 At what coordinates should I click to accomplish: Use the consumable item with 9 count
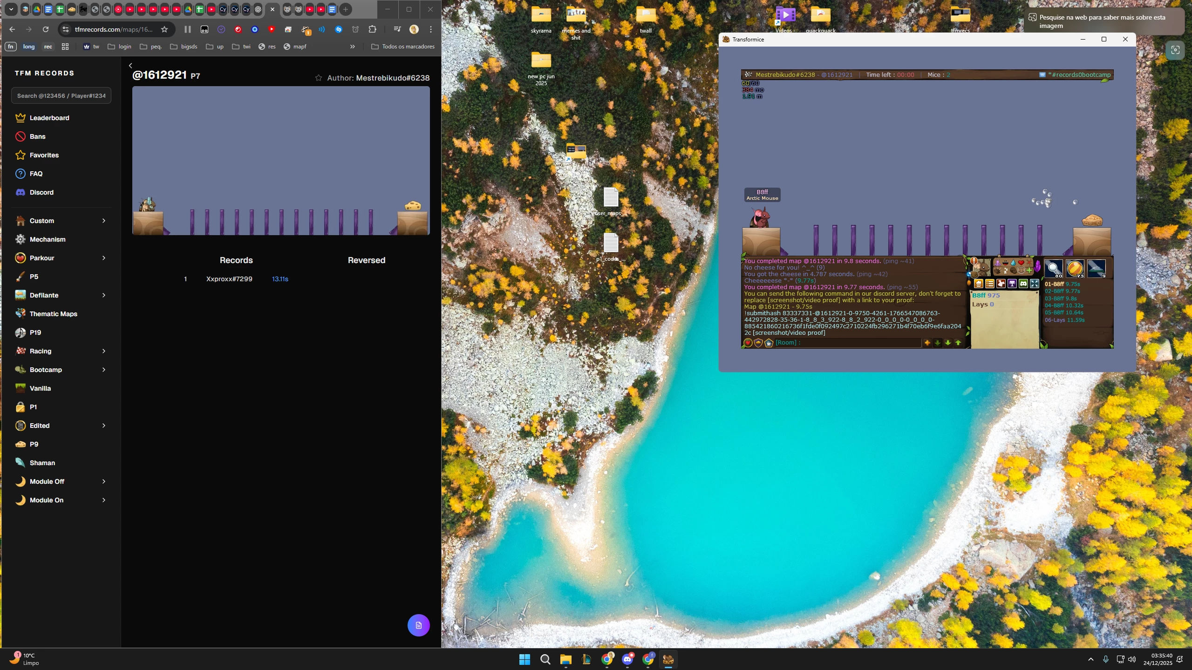pyautogui.click(x=1097, y=269)
